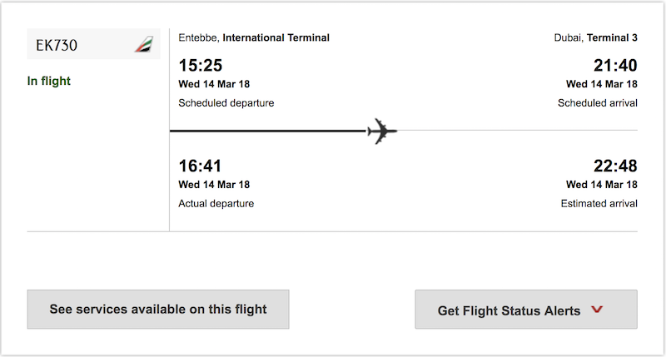Click the Scheduled arrival label
This screenshot has width=666, height=357.
point(597,103)
